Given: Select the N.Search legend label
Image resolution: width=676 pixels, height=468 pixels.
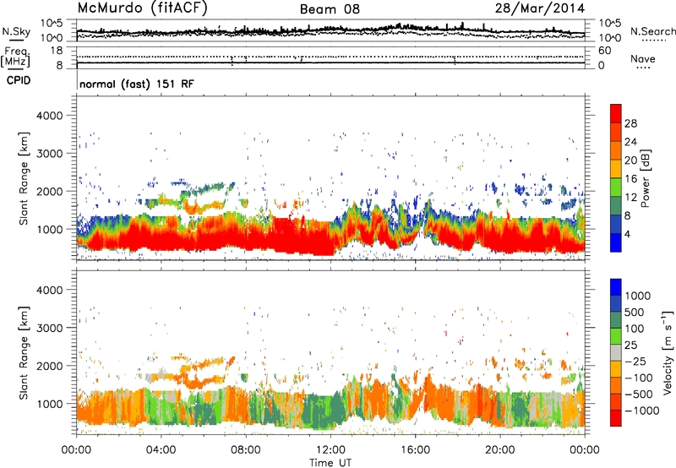Looking at the screenshot, I should tap(652, 31).
